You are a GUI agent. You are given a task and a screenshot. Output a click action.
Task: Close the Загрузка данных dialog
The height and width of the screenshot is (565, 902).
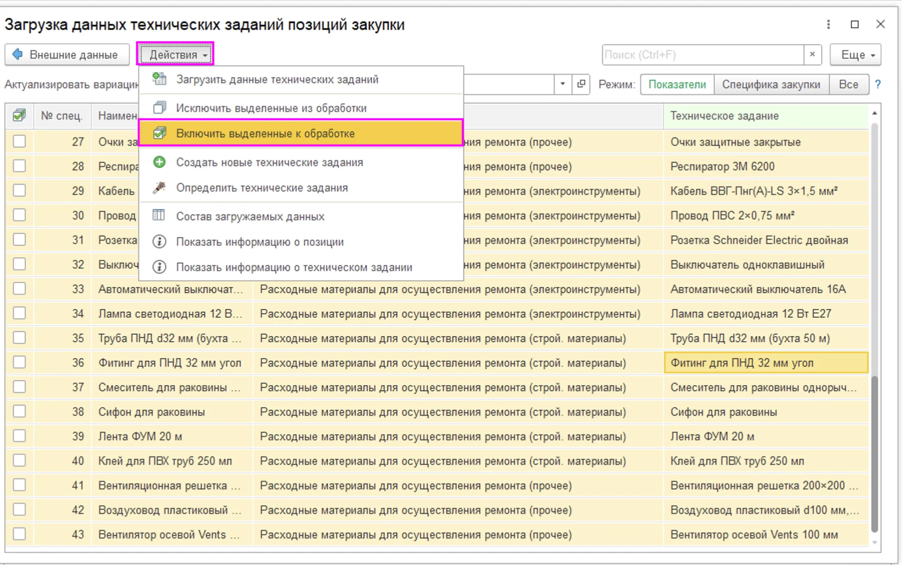(880, 25)
